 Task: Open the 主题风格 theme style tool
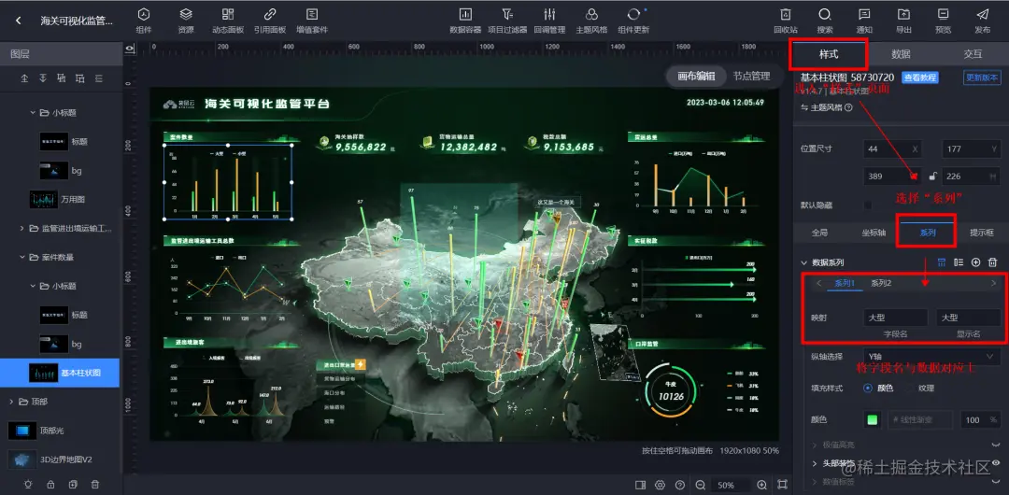click(x=591, y=21)
